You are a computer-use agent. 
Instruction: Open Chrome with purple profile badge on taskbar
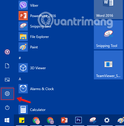tap(50, 120)
